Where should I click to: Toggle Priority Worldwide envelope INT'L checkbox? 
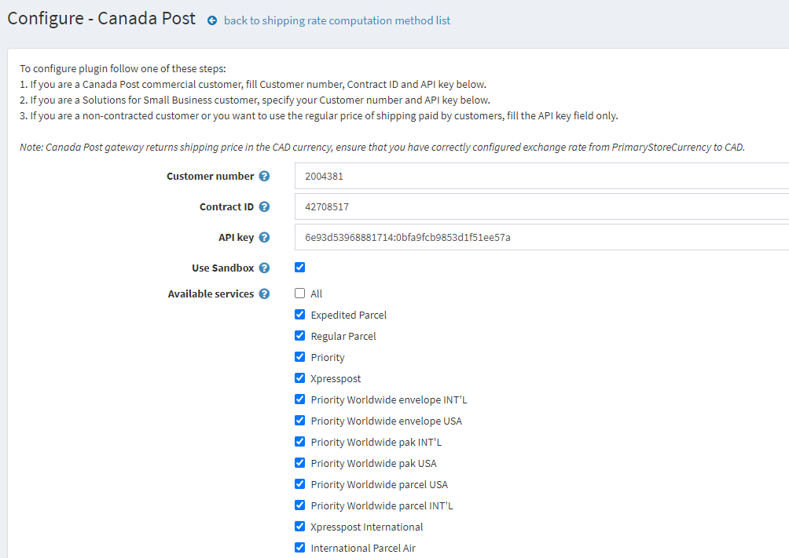click(x=300, y=399)
